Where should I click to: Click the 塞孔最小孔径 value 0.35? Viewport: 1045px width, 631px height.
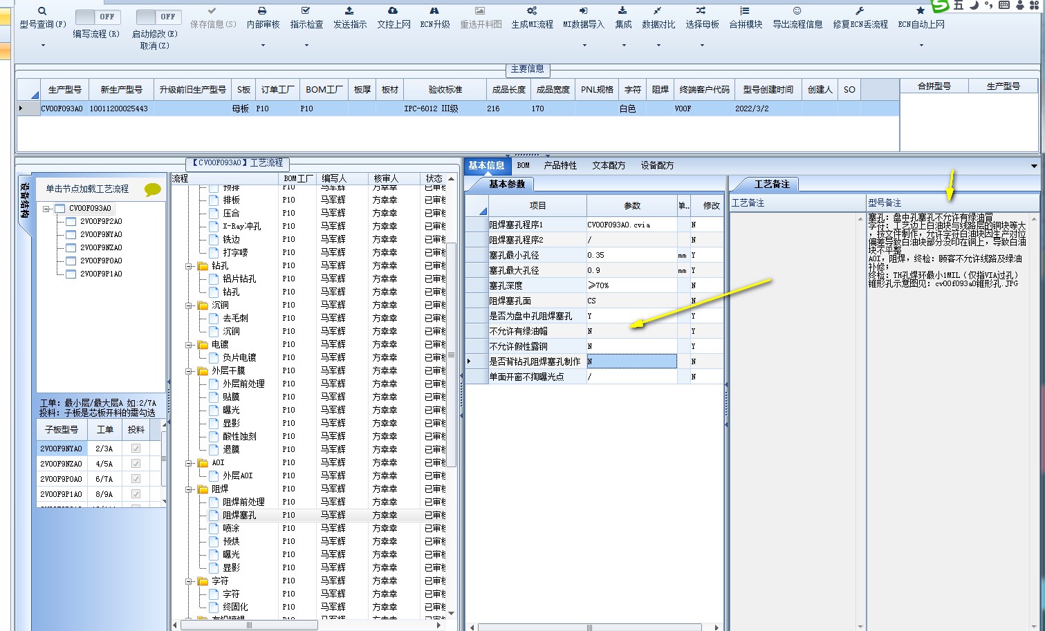(x=631, y=255)
